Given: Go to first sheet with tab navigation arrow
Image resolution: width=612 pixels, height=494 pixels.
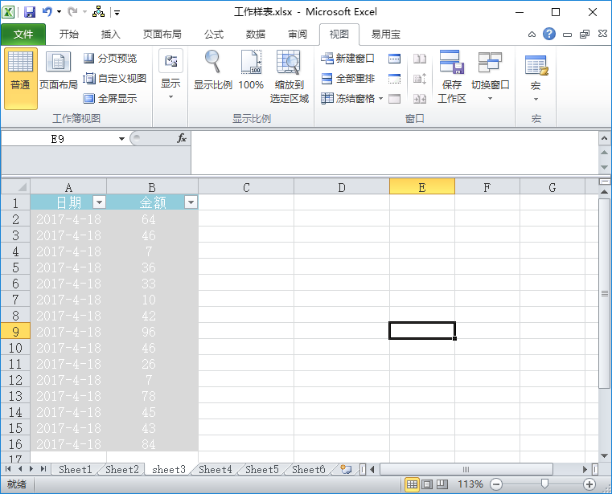Looking at the screenshot, I should coord(8,469).
